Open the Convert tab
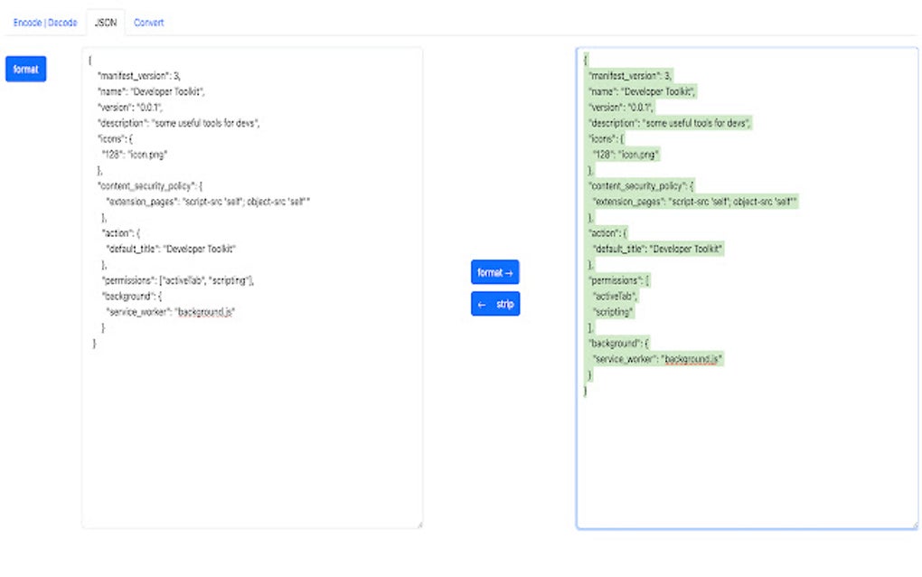Image resolution: width=922 pixels, height=577 pixels. (149, 23)
